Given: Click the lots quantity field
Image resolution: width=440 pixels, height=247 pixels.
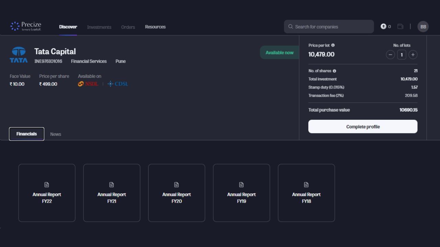Looking at the screenshot, I should 401,55.
